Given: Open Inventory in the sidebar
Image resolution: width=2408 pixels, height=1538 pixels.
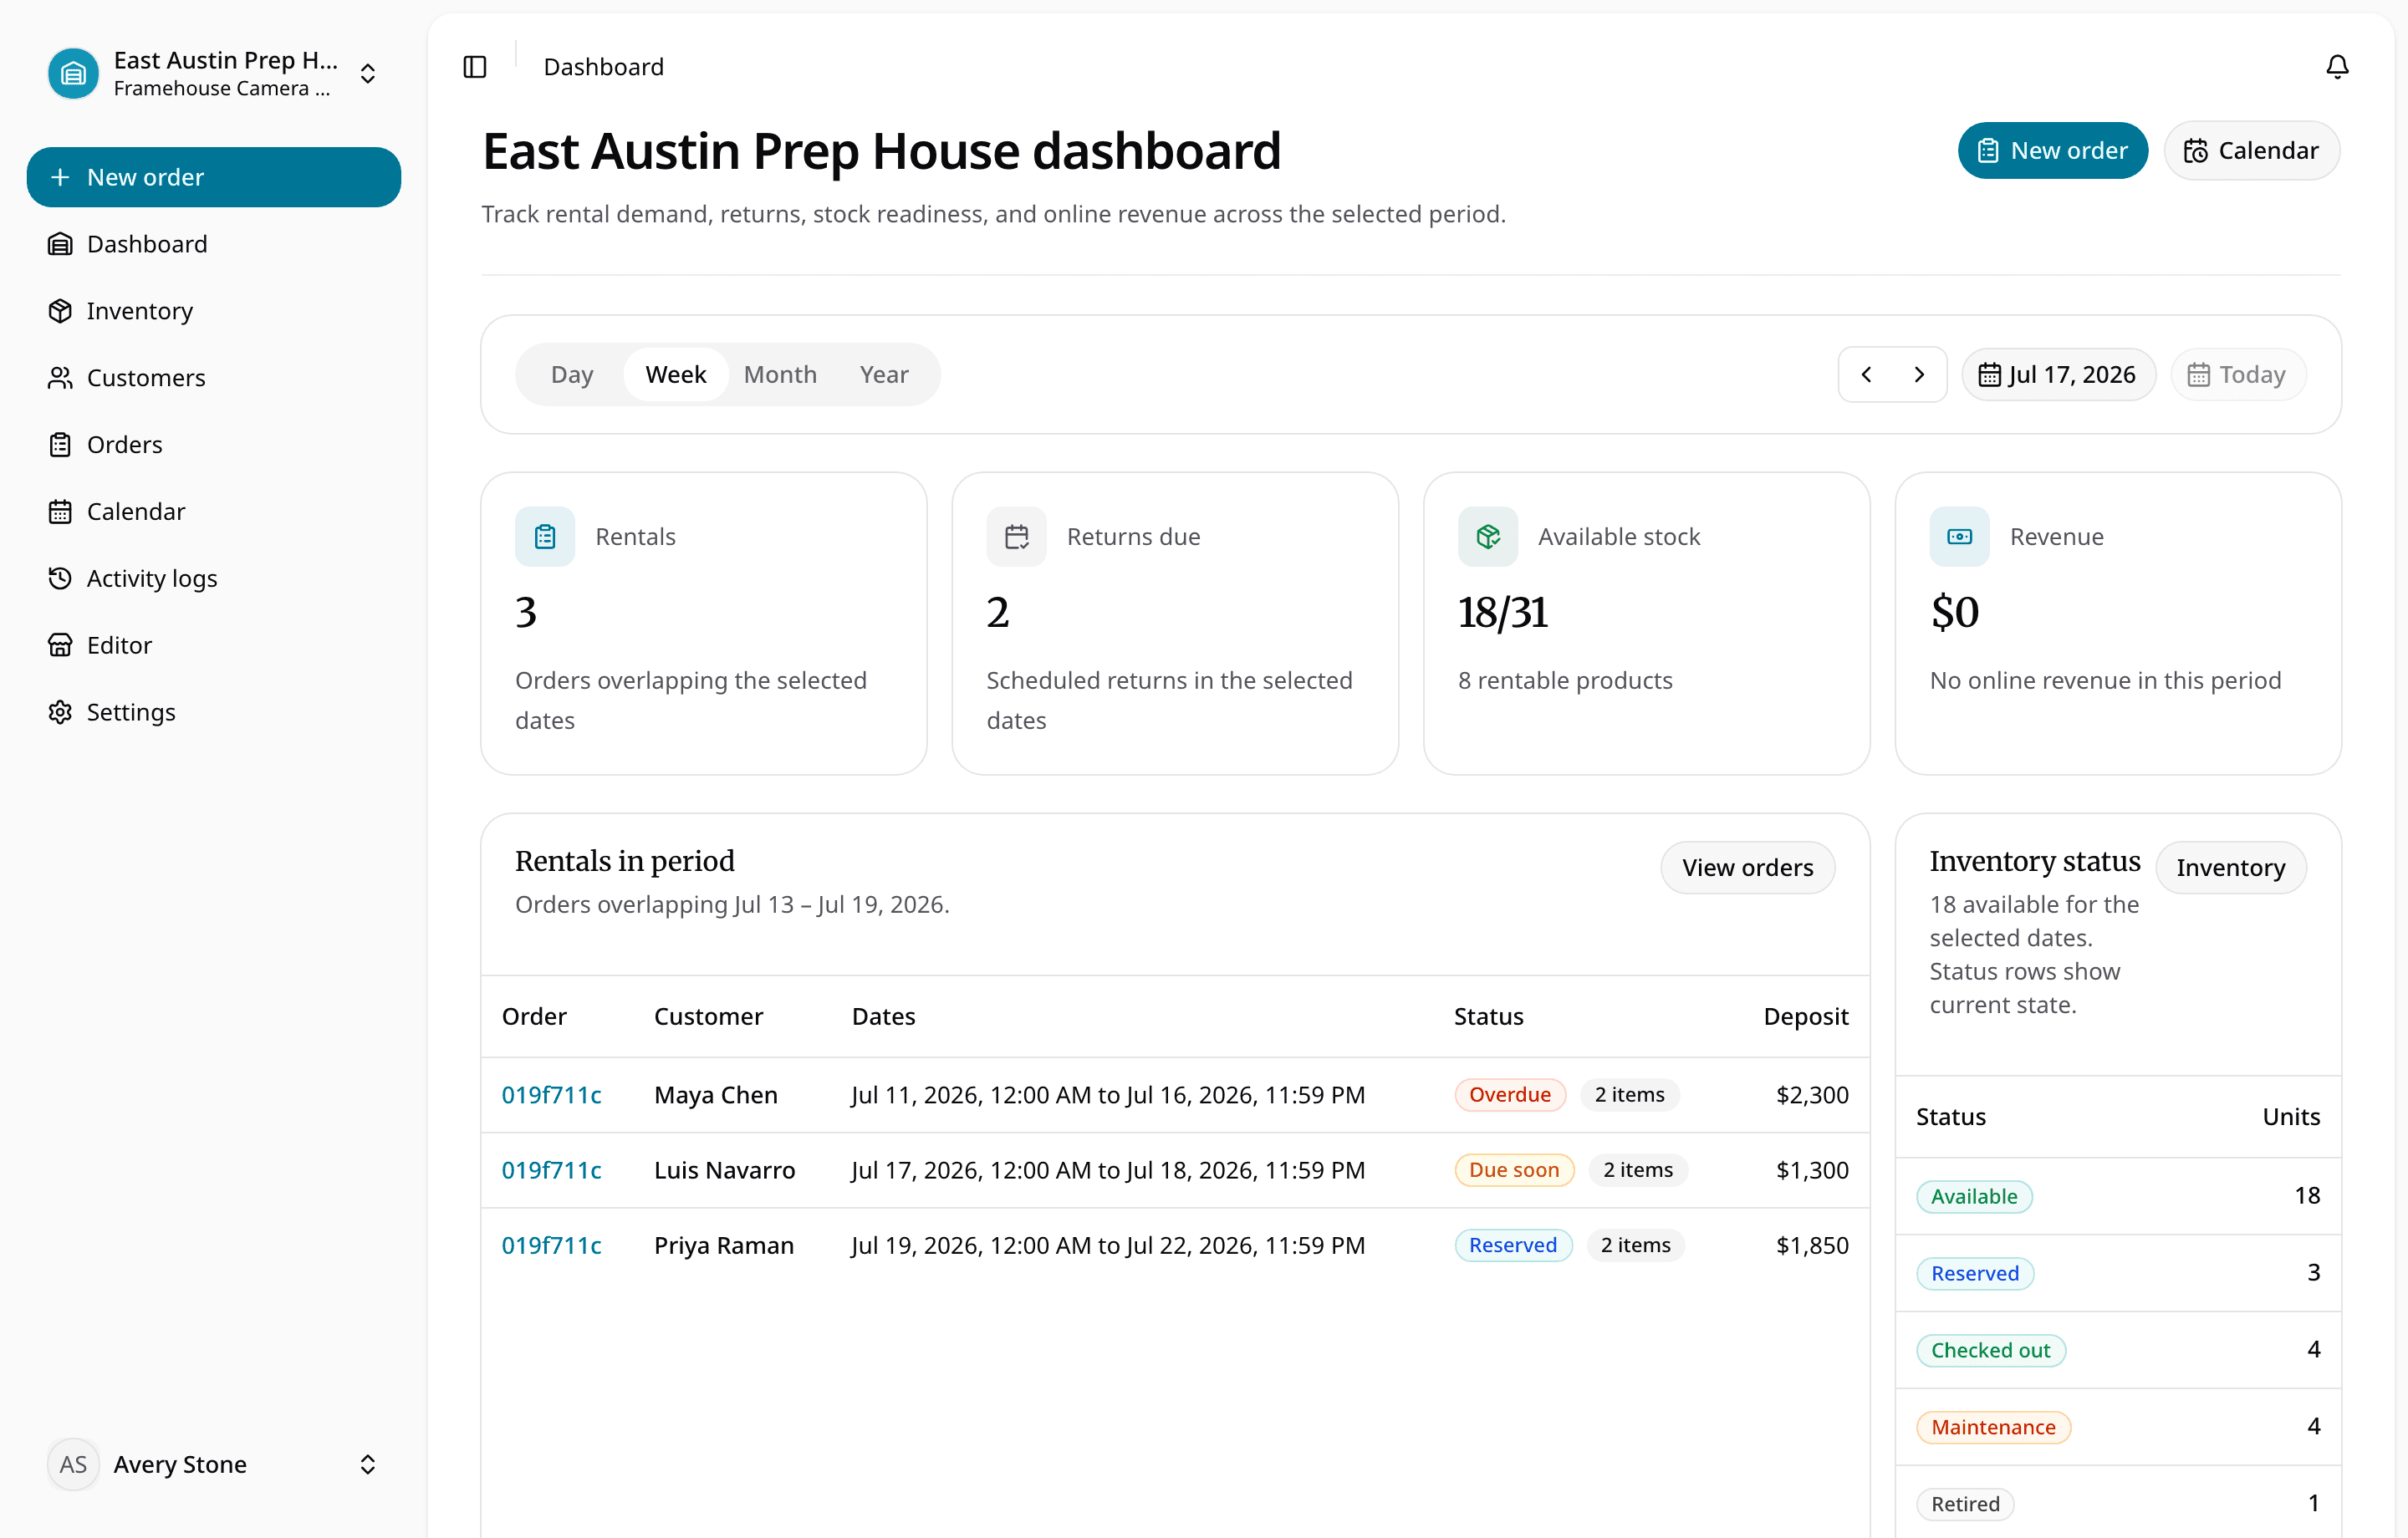Looking at the screenshot, I should point(214,311).
